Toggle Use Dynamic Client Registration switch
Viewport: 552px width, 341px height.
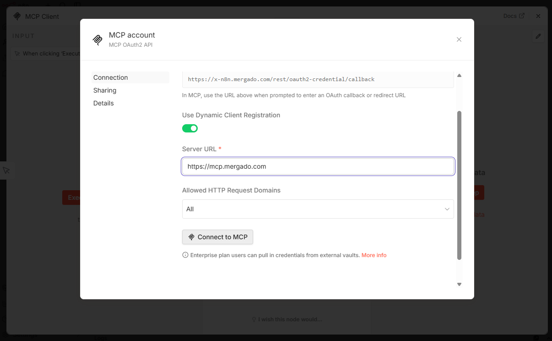point(190,128)
